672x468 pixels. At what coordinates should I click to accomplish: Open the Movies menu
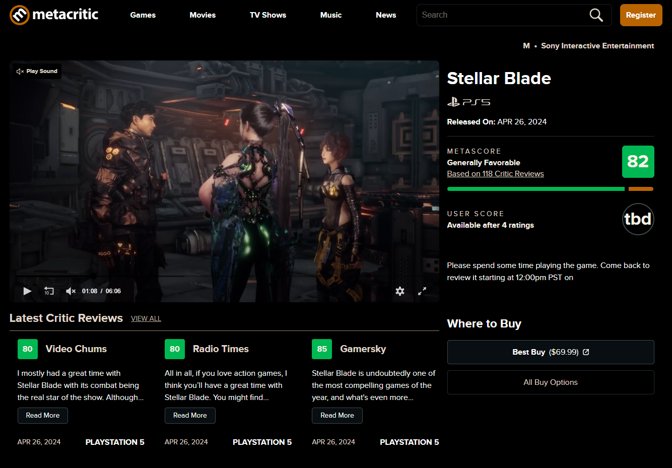point(203,15)
